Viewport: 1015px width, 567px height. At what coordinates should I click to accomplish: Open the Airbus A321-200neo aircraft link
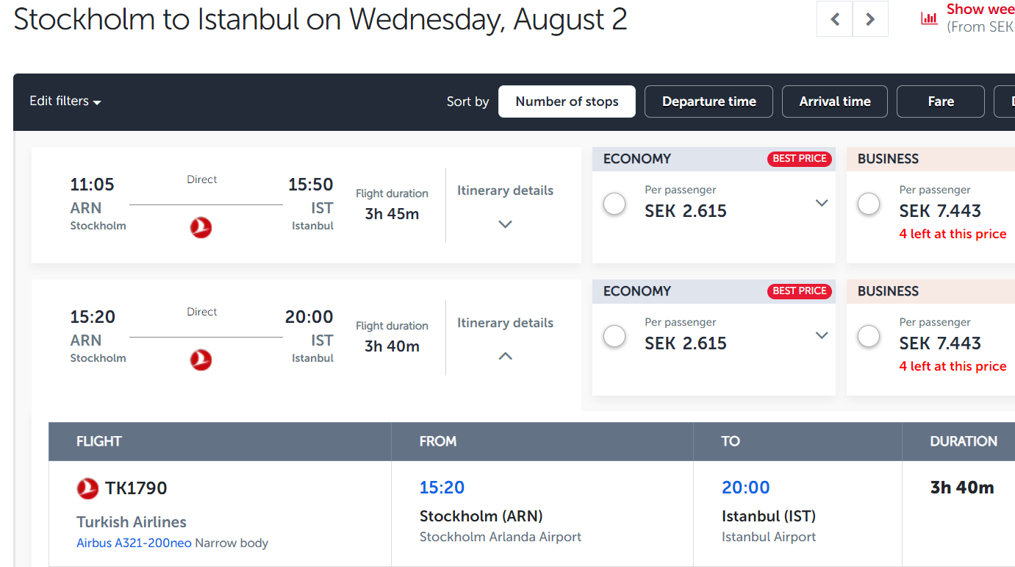pos(134,543)
